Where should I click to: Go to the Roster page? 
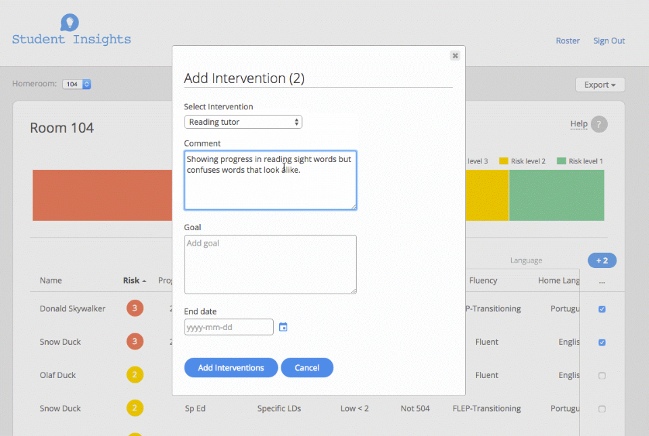(x=567, y=40)
